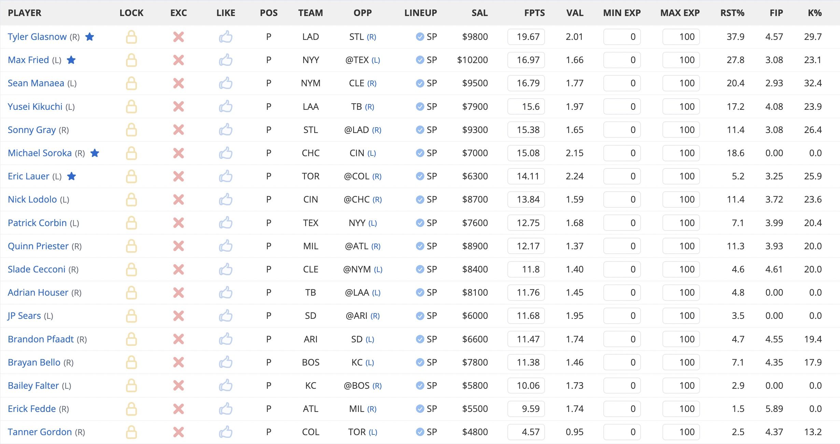Sort by MIN EXP column header
Screen dimensions: 840x444
point(622,13)
